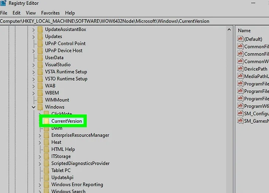Click the string value icon next to (Default)
Image resolution: width=269 pixels, height=193 pixels.
click(x=240, y=39)
